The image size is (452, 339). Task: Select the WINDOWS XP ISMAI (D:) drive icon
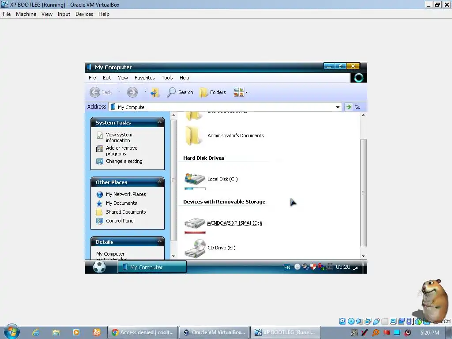[x=195, y=223]
